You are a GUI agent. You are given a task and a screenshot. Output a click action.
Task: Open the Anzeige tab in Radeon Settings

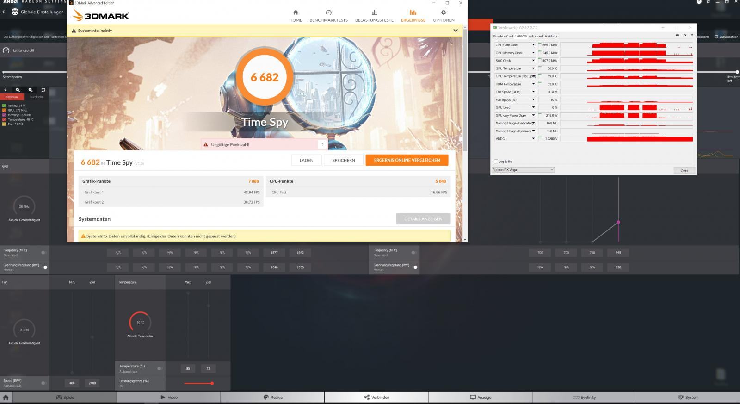tap(481, 397)
